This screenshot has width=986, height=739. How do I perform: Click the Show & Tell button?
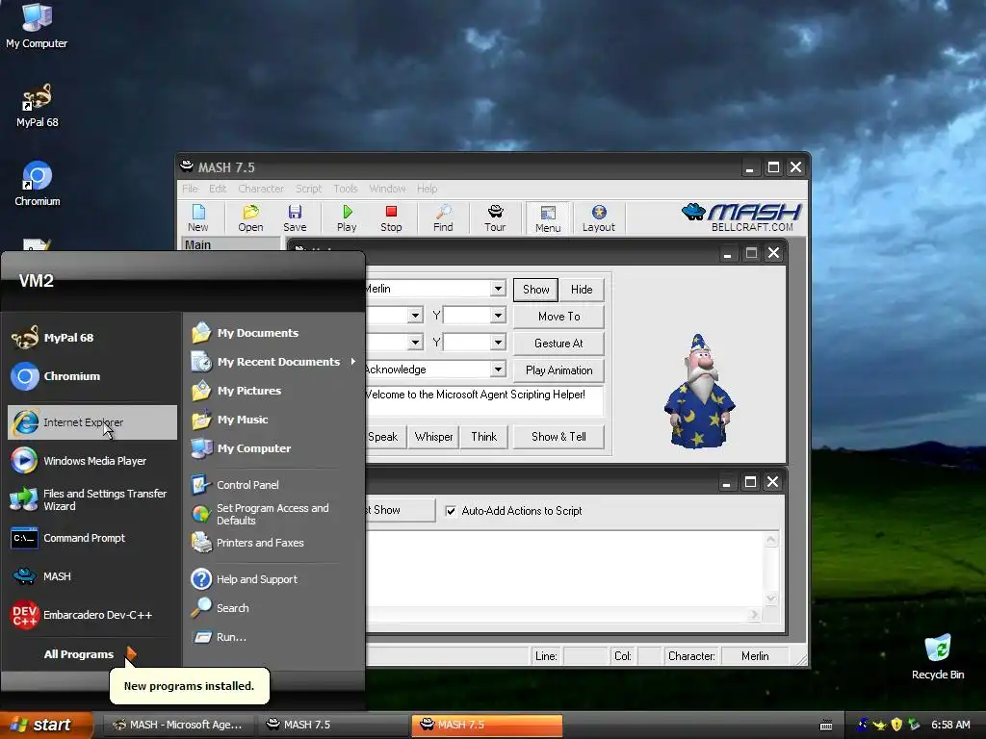(x=559, y=436)
